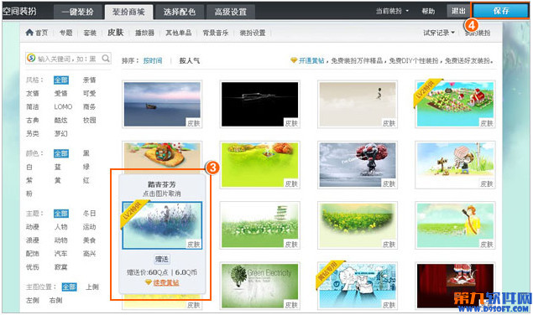Select the Green Electricity skin thumbnail

coord(259,286)
